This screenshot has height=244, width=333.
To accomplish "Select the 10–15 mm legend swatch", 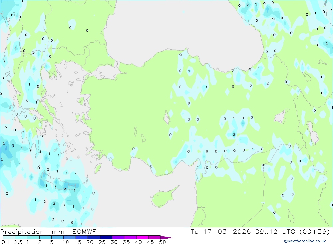I will (x=70, y=237).
